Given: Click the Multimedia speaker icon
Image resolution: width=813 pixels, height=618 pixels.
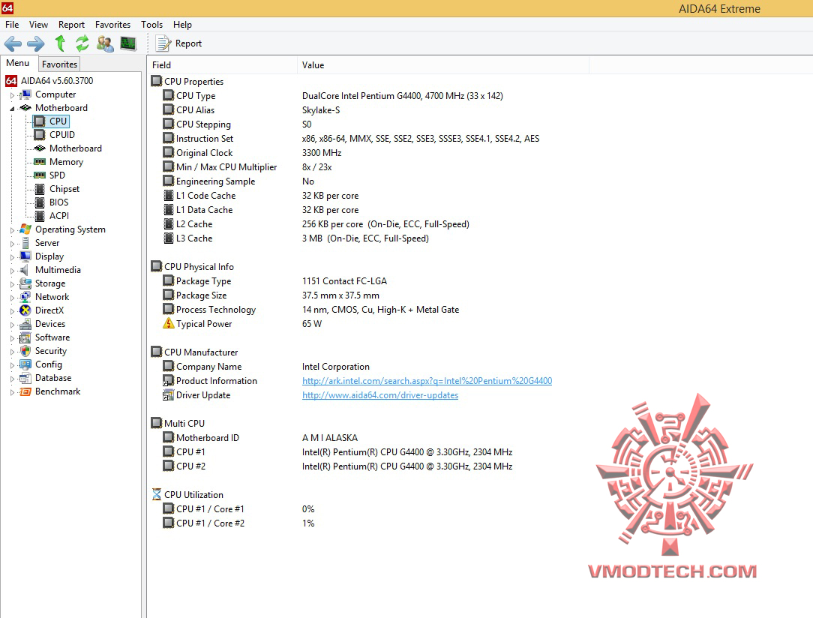Looking at the screenshot, I should click(24, 269).
